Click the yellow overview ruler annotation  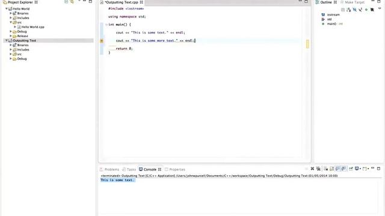pos(307,44)
